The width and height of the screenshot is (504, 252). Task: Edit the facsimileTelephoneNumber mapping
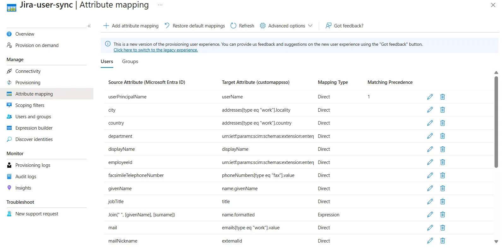tap(430, 175)
